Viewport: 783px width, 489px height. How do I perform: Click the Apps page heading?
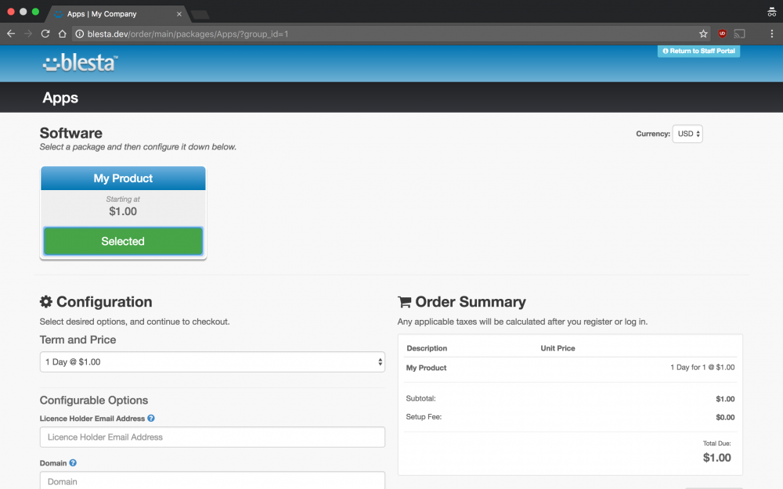60,98
